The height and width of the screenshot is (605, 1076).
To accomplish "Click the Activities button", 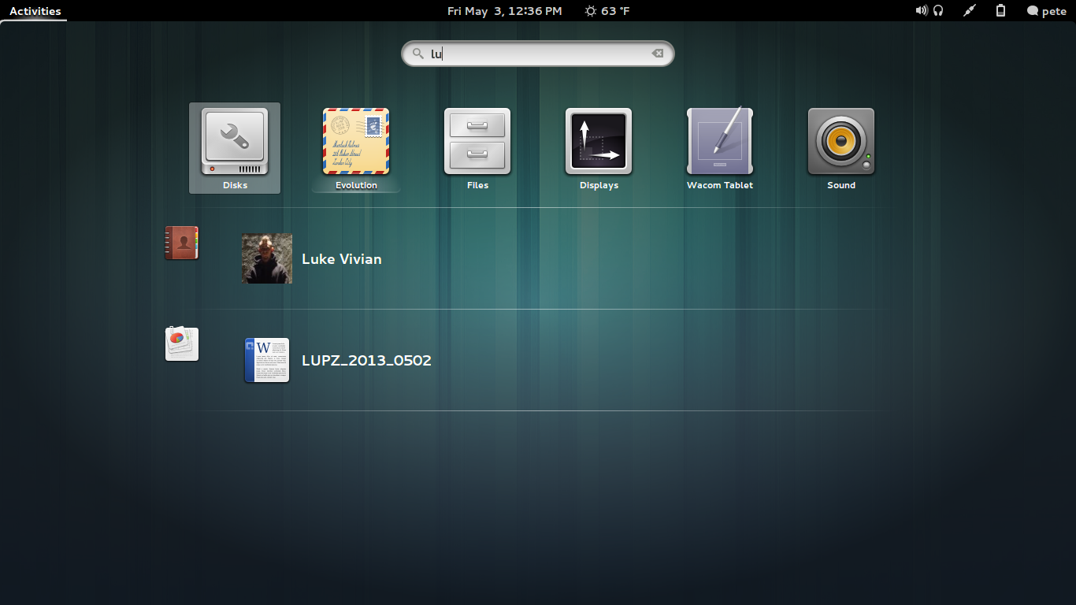I will (x=35, y=11).
